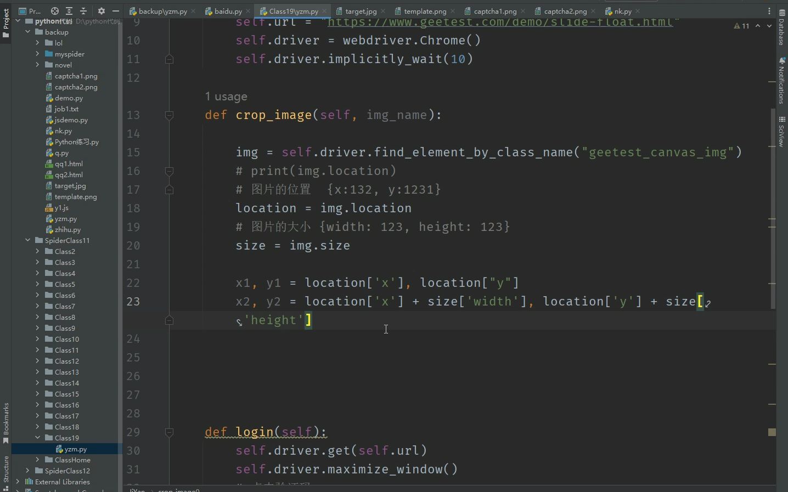Close the backup\yzm.py tab
788x492 pixels.
point(193,11)
